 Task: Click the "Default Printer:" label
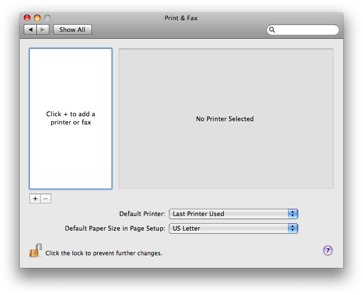coord(142,214)
